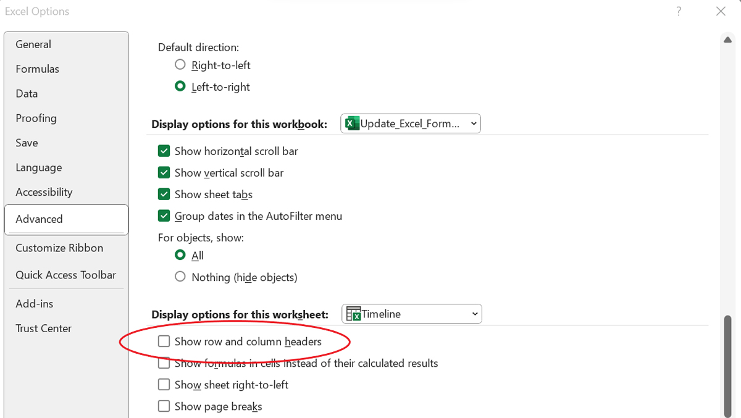Select the Customize Ribbon category
The image size is (741, 418).
coord(59,248)
